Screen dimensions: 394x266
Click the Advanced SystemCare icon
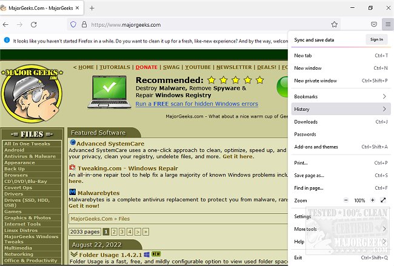pos(73,142)
